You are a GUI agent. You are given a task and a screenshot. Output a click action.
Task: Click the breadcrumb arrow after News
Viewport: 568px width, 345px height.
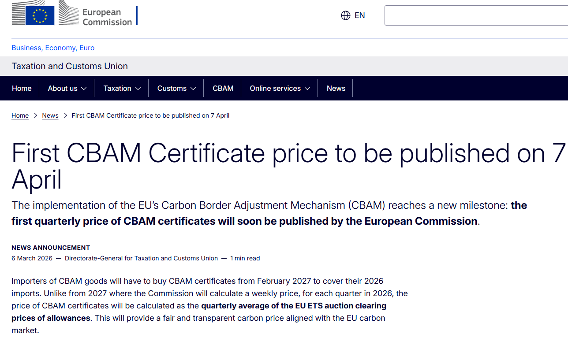(65, 115)
